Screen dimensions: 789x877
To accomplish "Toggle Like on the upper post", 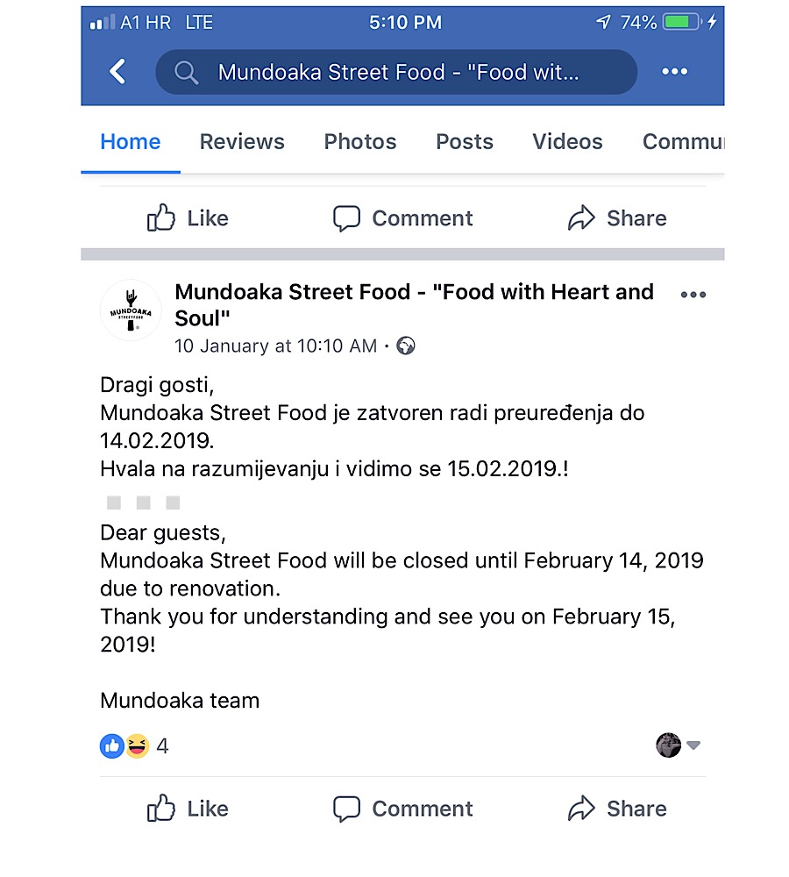I will tap(188, 218).
